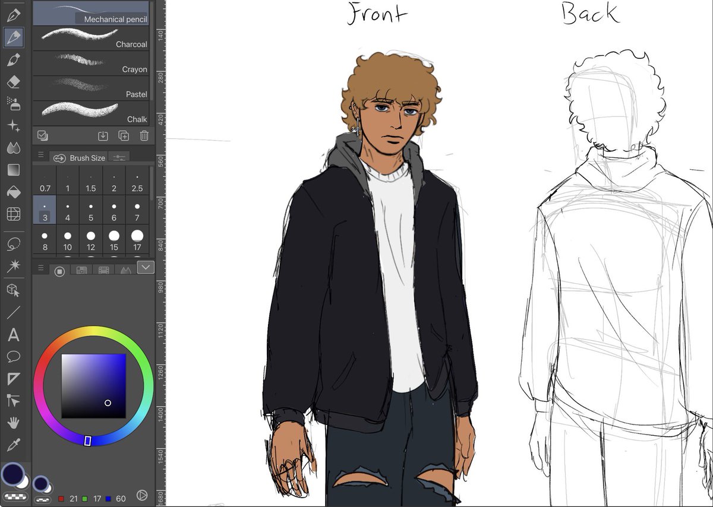Set brush size to 10

[x=68, y=240]
